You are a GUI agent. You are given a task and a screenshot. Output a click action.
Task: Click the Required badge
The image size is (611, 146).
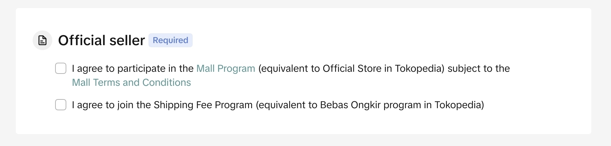(170, 40)
